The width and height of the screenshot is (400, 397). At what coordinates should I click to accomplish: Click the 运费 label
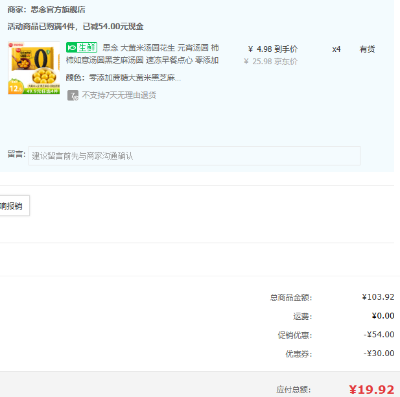click(x=303, y=317)
